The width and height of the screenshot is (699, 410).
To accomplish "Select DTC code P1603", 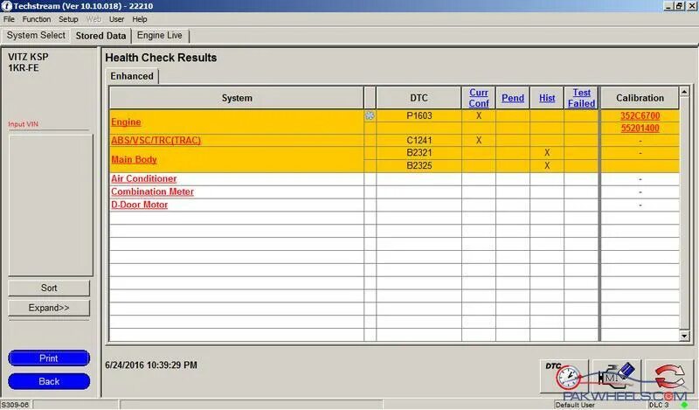I will click(419, 115).
